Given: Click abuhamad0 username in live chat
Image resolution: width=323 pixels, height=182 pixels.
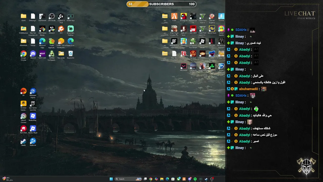Looking at the screenshot, I should 248,89.
